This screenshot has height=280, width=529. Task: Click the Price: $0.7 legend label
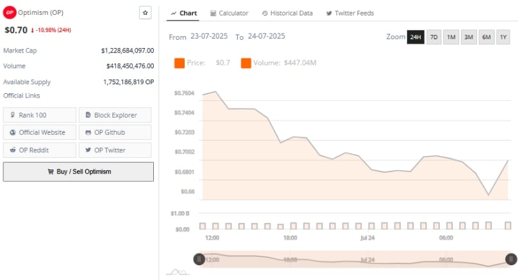208,63
